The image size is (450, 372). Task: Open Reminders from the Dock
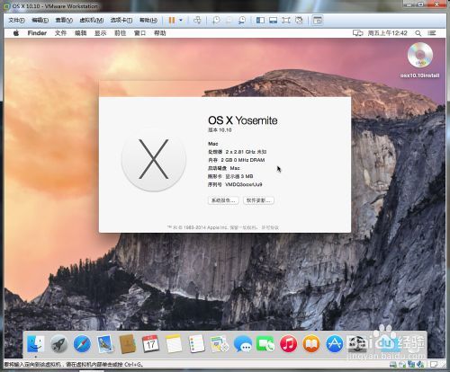coord(196,343)
